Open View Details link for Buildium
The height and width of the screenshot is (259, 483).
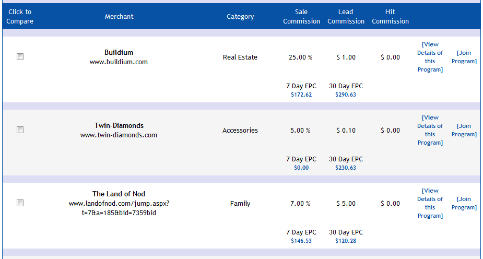click(x=430, y=57)
